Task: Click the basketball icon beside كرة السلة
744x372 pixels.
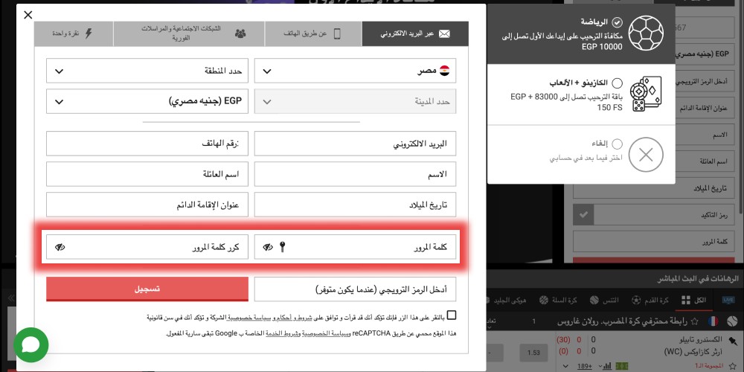Action: click(x=545, y=300)
